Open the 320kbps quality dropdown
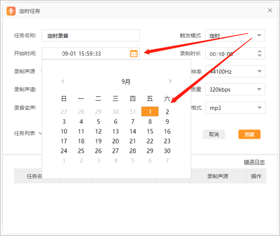280x236 pixels. [x=259, y=90]
